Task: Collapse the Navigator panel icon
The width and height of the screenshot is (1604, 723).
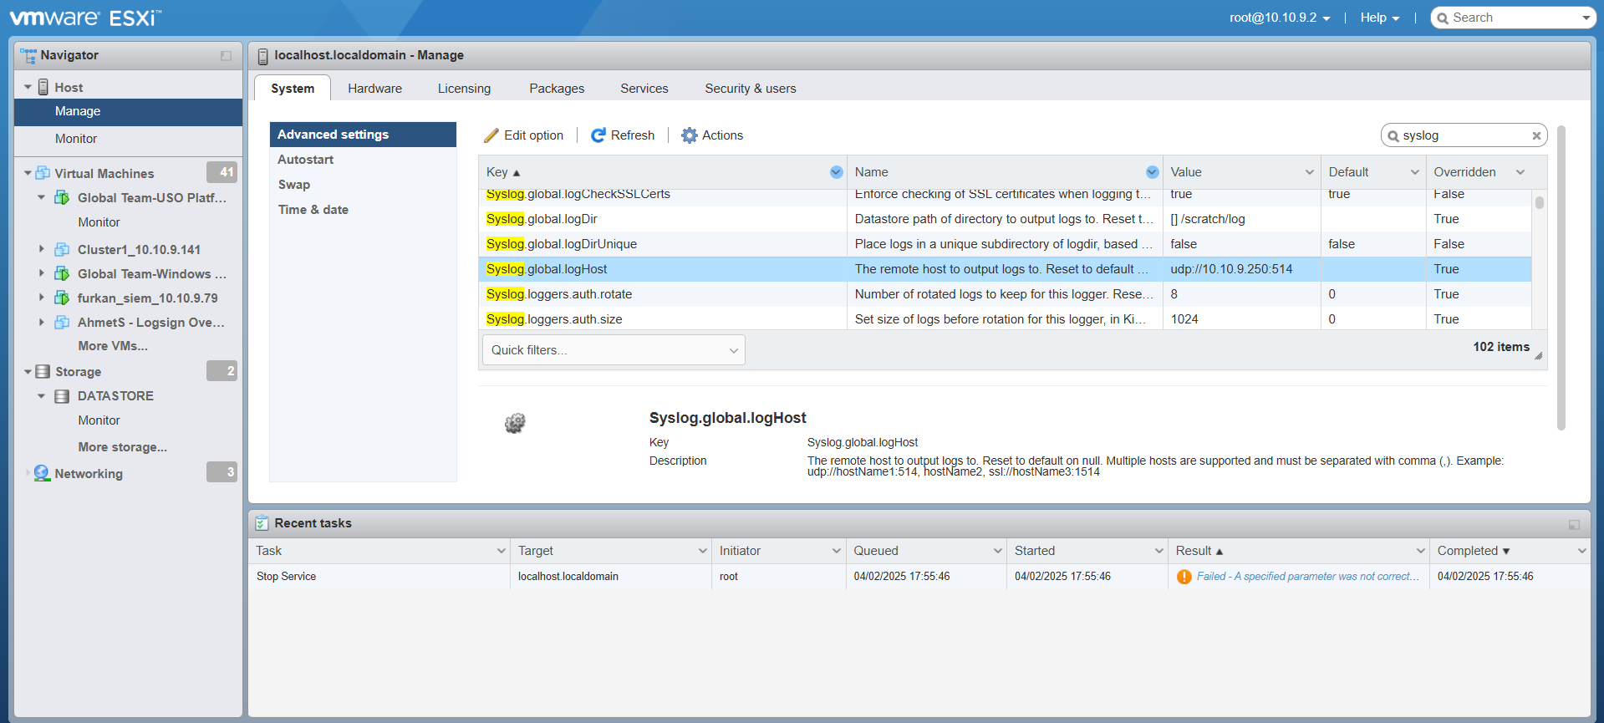Action: click(226, 56)
